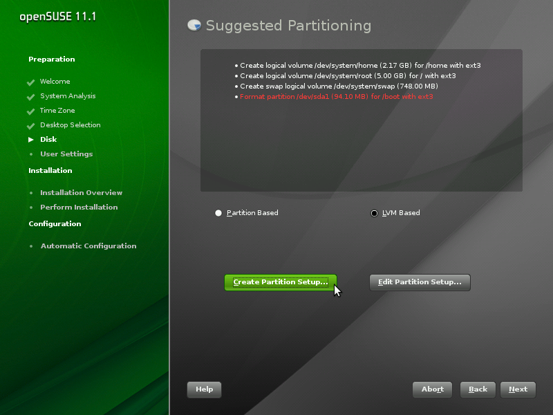Click the Create Partition Setup button
Screen dimensions: 553x415
coord(281,282)
